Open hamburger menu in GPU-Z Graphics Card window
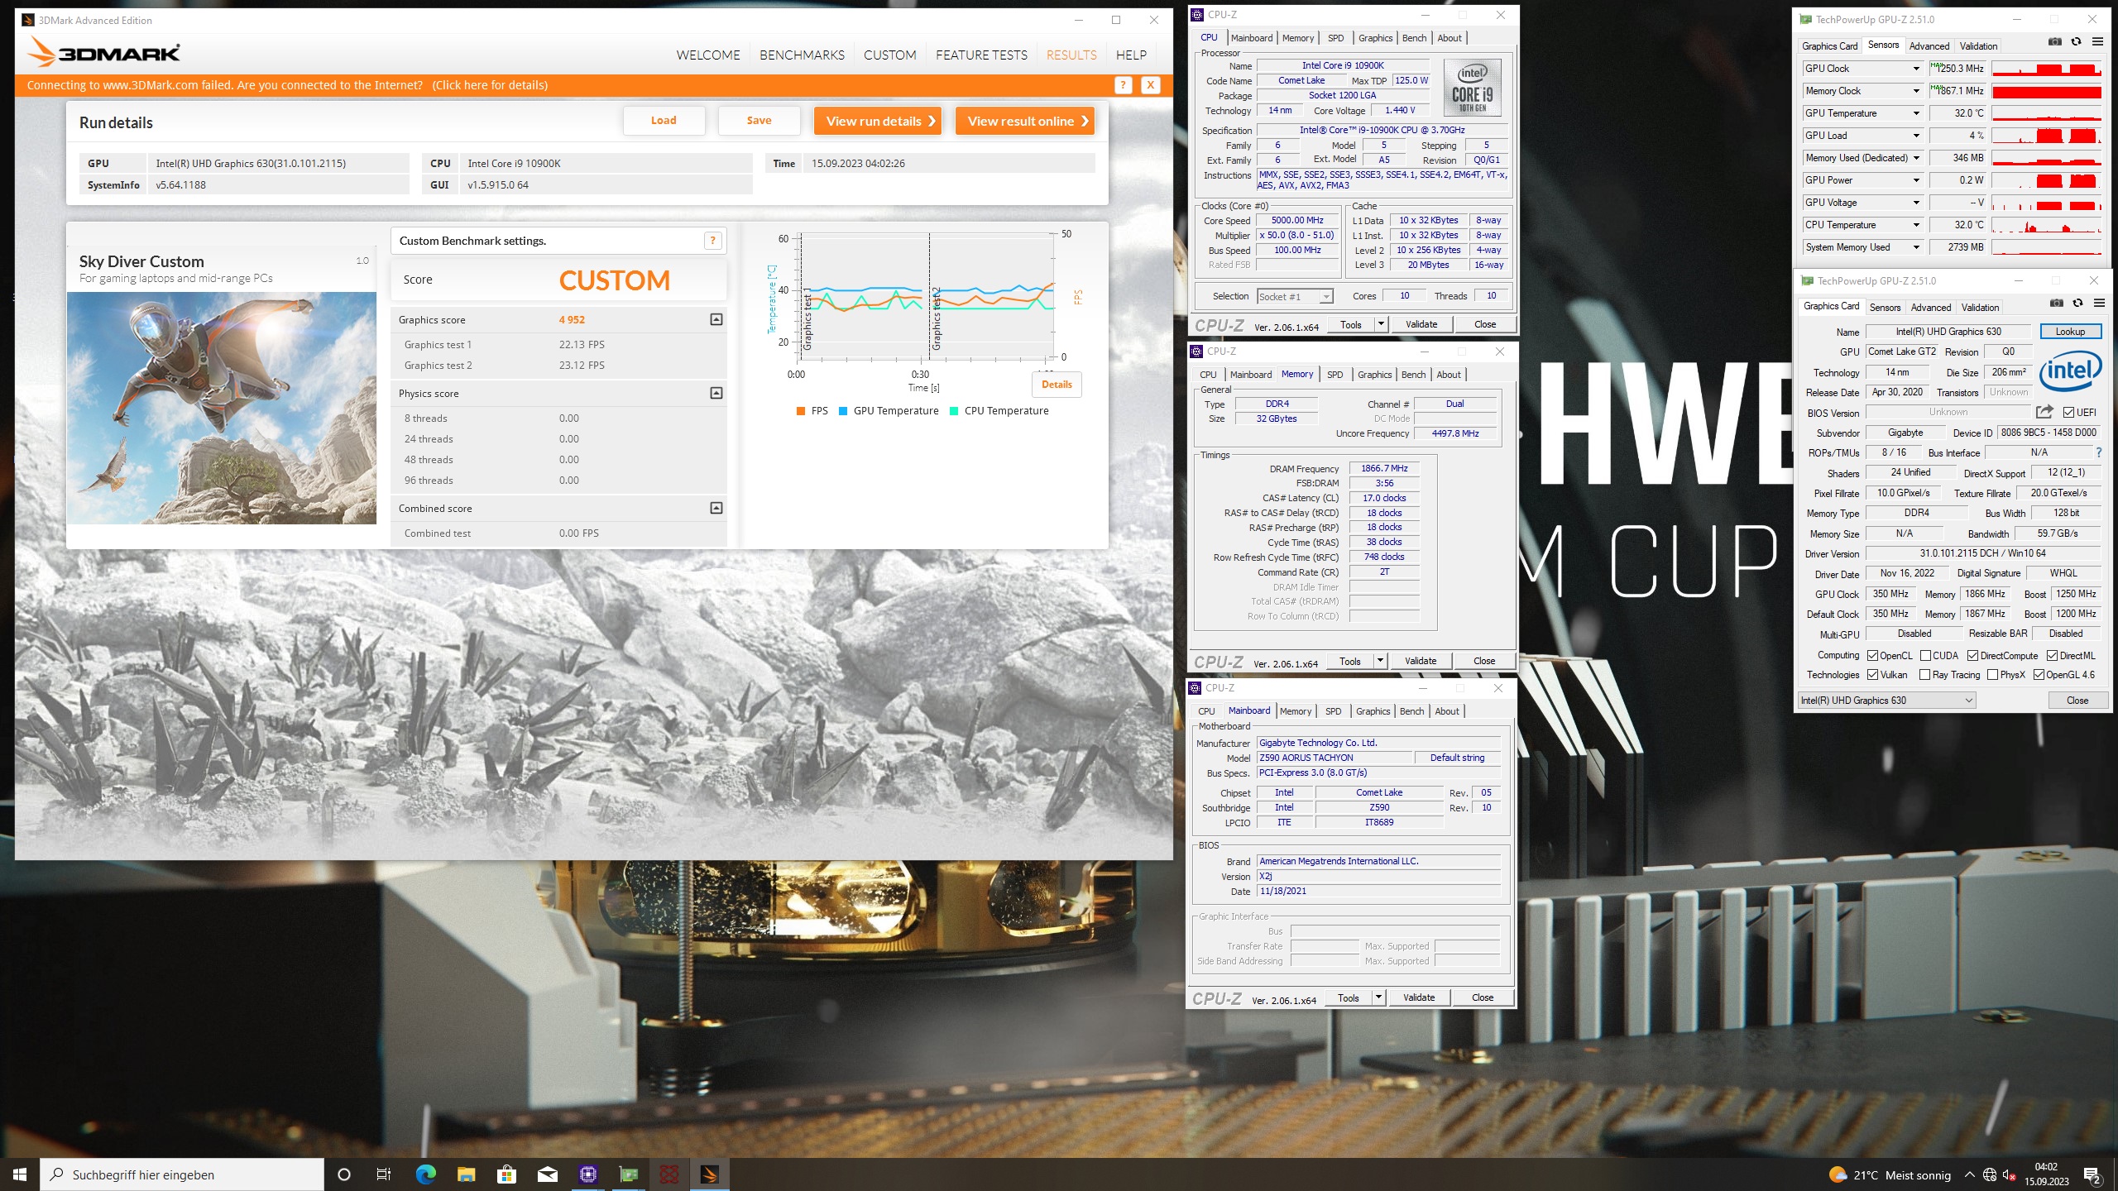This screenshot has height=1191, width=2118. point(2099,303)
